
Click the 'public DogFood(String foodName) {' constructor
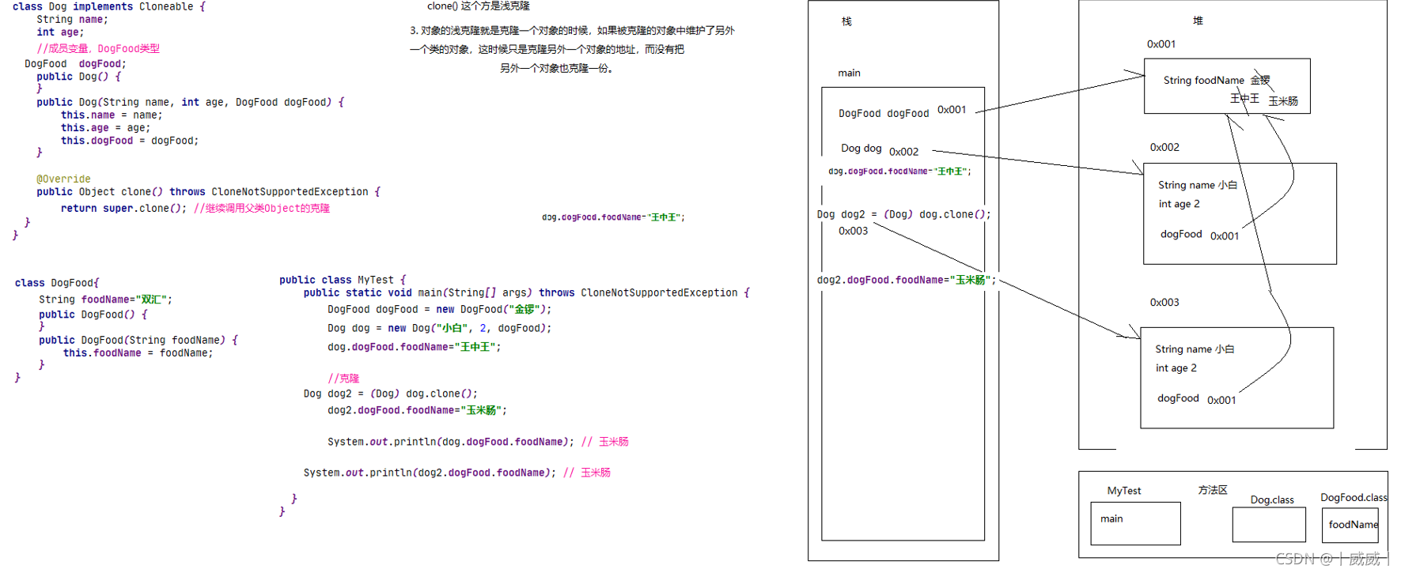pos(138,340)
